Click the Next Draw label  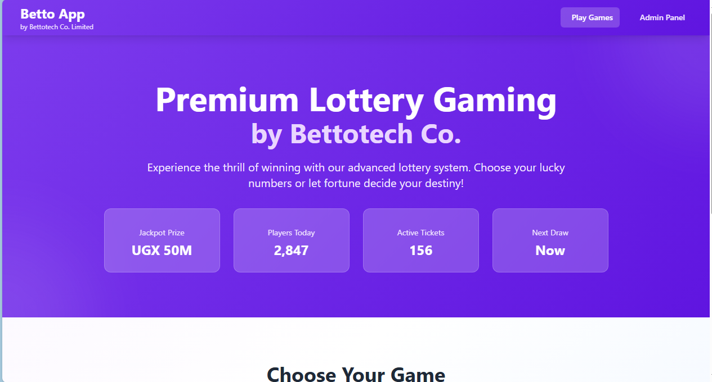coord(550,233)
